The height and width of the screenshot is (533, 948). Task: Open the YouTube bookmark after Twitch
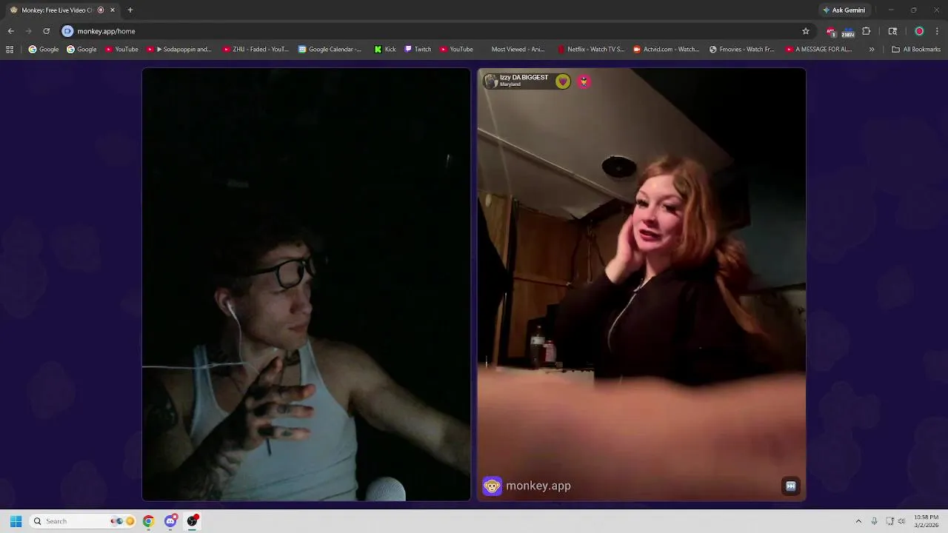[456, 50]
